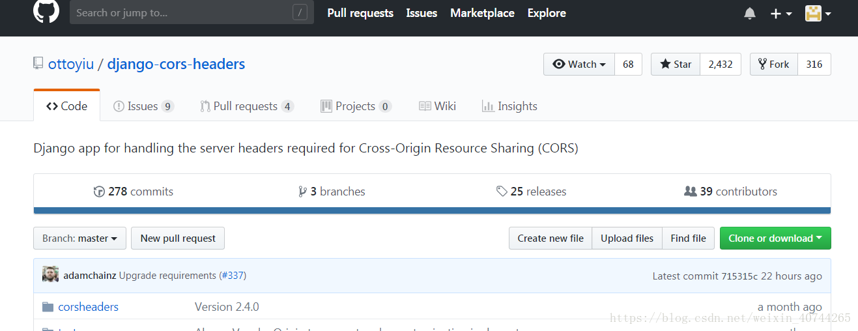Open the user avatar menu
This screenshot has width=858, height=331.
(818, 13)
